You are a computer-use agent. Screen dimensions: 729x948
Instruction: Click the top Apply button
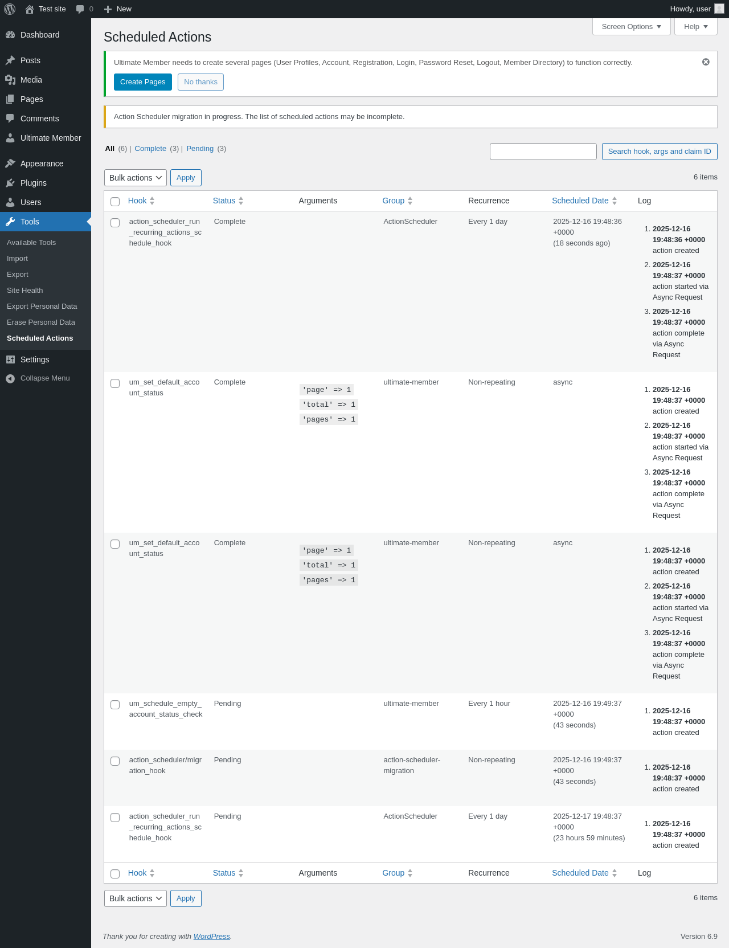pyautogui.click(x=186, y=178)
